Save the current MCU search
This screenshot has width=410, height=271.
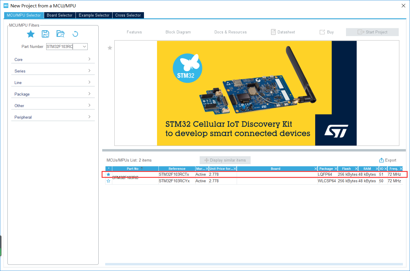coord(45,34)
